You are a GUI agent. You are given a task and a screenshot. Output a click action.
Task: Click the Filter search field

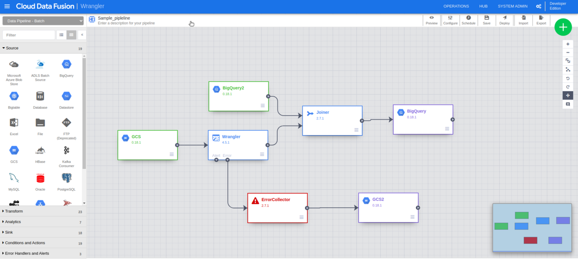point(28,35)
